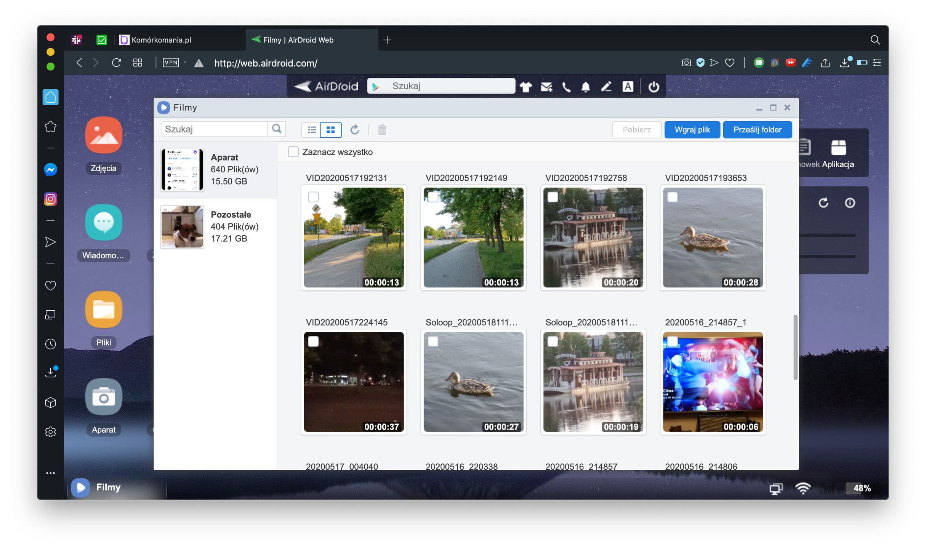Check the Zaznacz wszystko checkbox

(x=293, y=152)
